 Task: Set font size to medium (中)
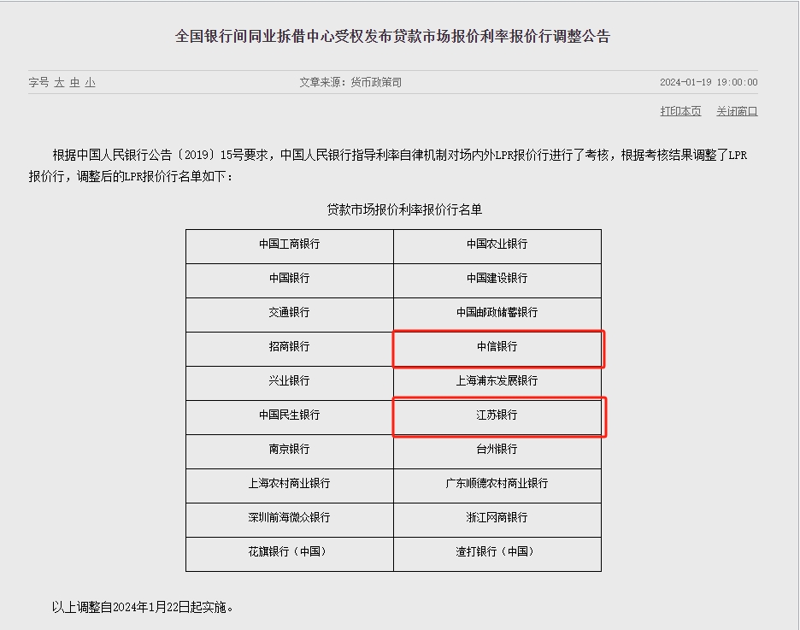click(75, 82)
